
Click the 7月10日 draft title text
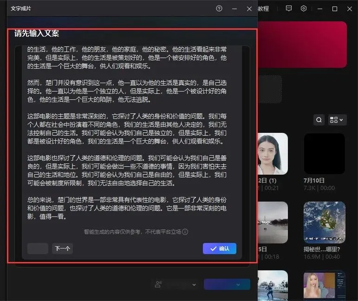pyautogui.click(x=314, y=180)
